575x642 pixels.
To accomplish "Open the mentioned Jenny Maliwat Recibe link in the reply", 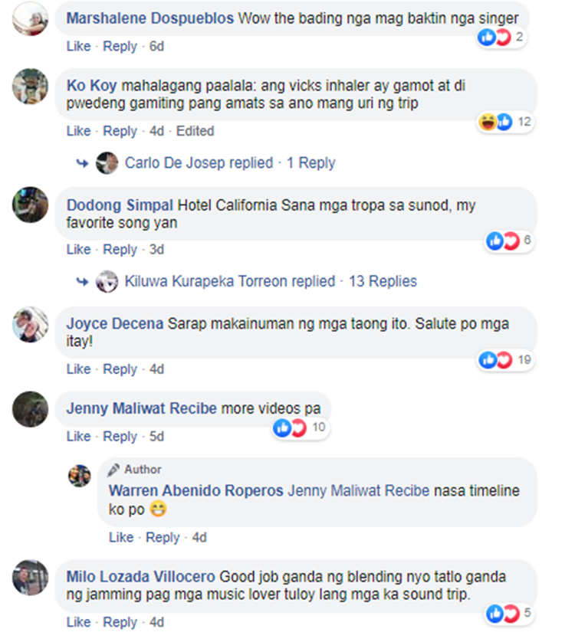I will click(x=359, y=490).
